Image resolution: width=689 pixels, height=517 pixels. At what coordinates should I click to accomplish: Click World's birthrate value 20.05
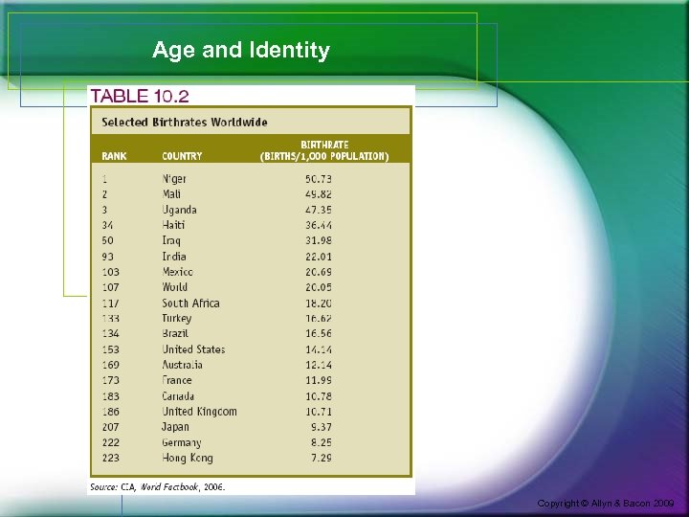point(319,287)
